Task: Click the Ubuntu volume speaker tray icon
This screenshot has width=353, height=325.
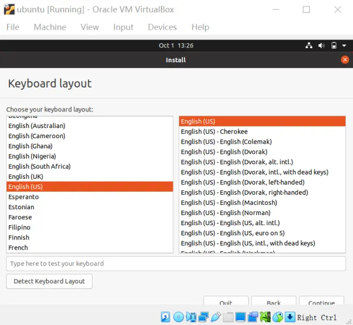Action: [321, 45]
